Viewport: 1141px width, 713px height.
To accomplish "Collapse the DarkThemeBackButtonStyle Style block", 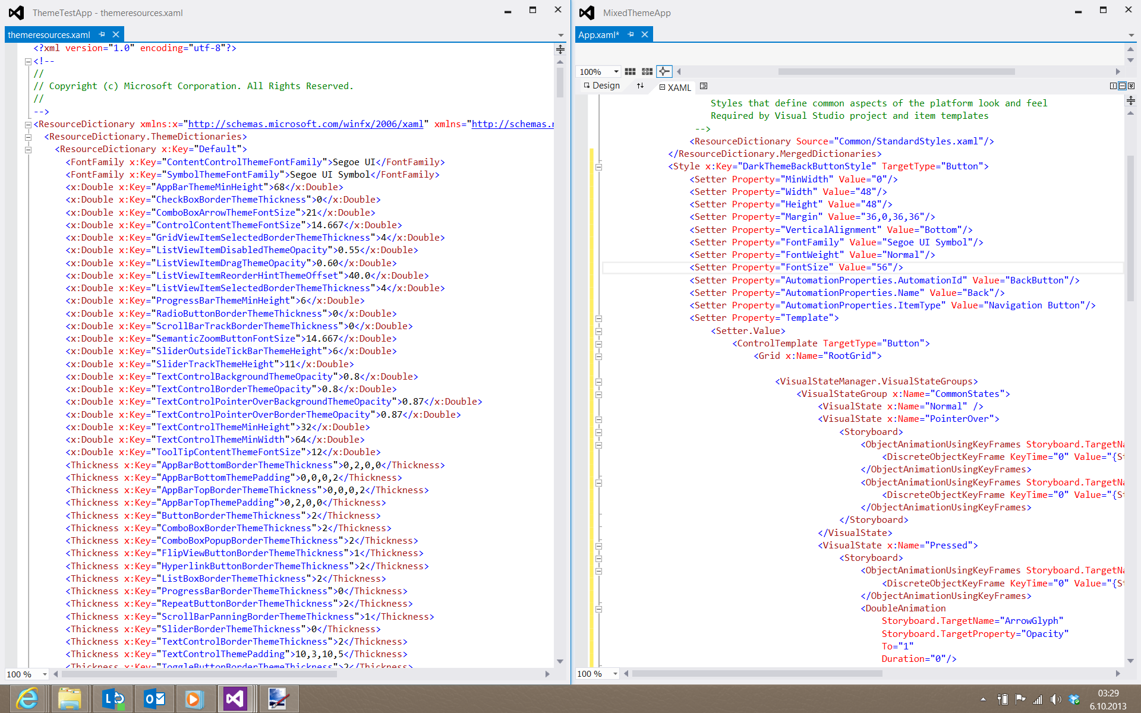I will click(598, 167).
